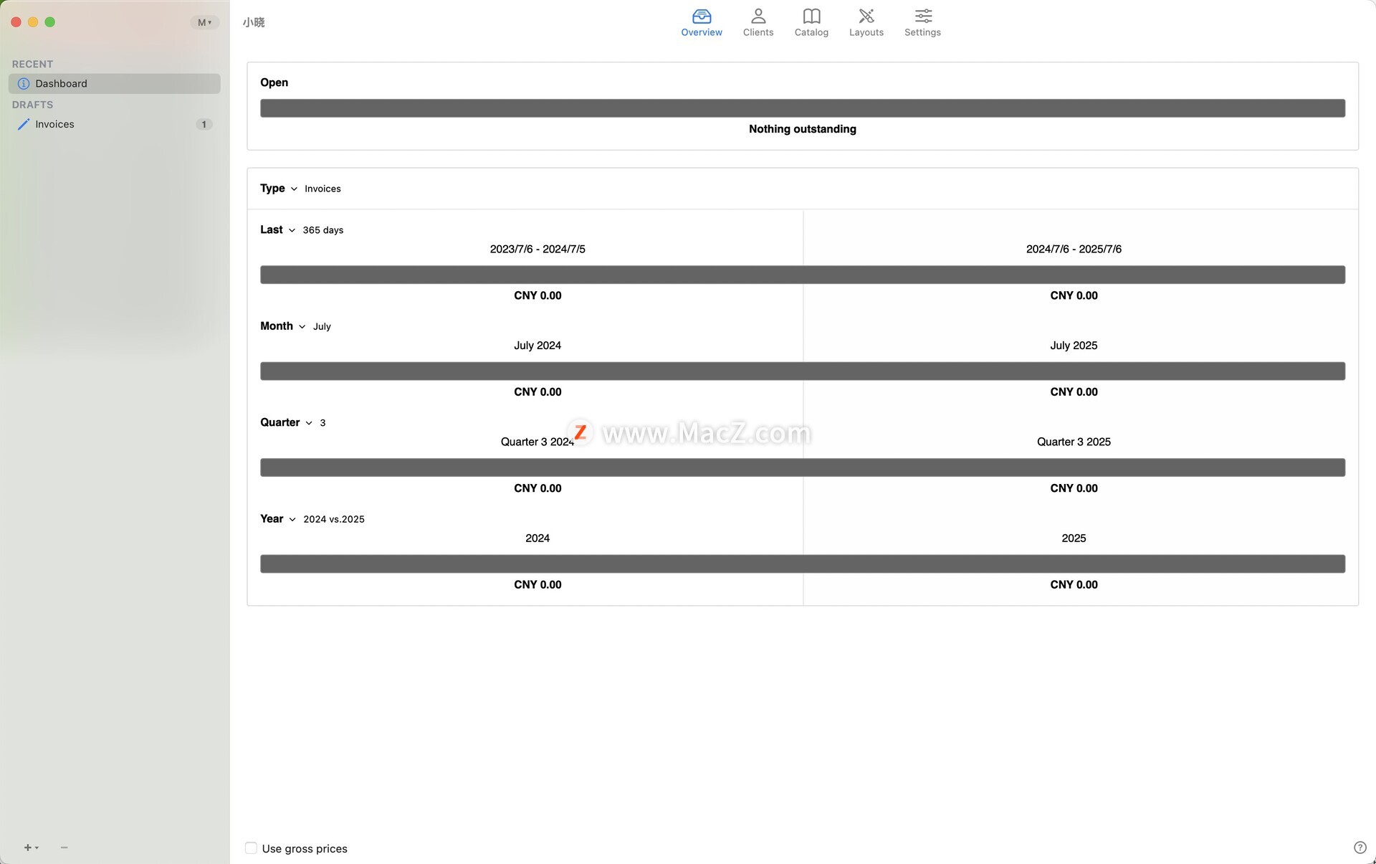Click the 'July 2025' label
Image resolution: width=1376 pixels, height=864 pixels.
pyautogui.click(x=1074, y=346)
